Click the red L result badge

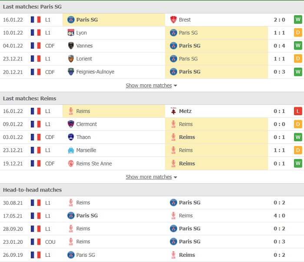point(298,111)
